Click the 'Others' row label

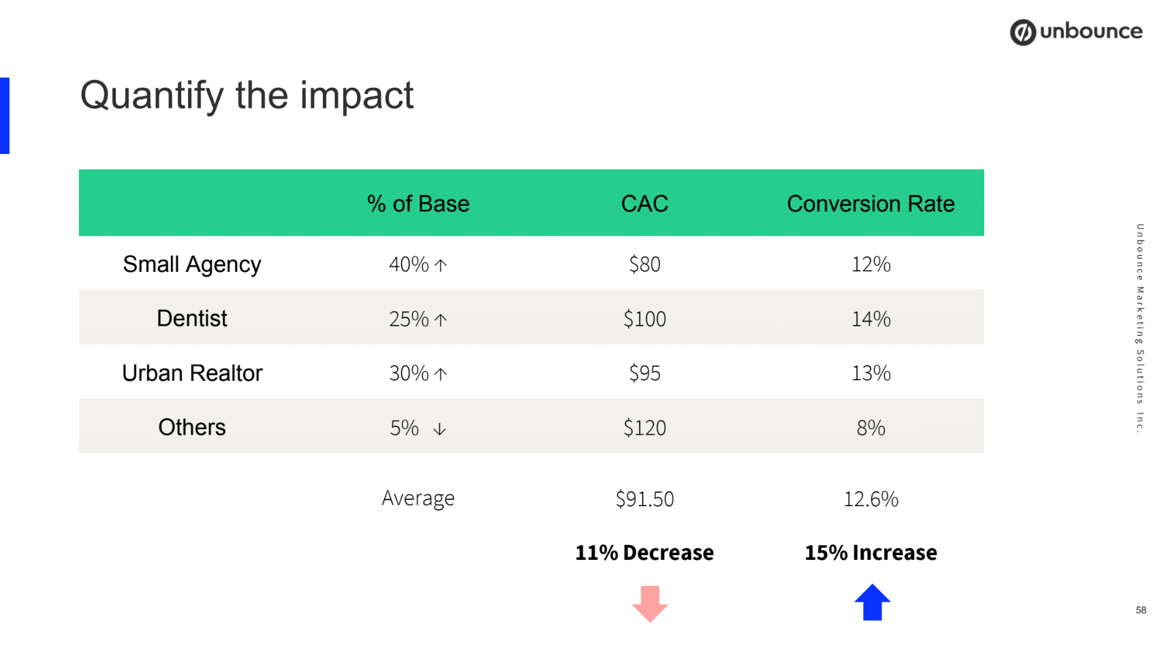coord(192,427)
